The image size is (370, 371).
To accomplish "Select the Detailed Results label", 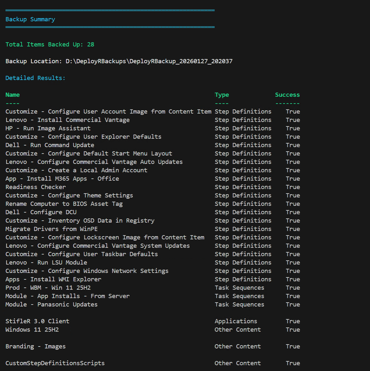I will [35, 78].
